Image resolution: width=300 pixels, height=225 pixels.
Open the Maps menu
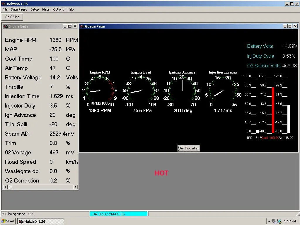[46, 9]
